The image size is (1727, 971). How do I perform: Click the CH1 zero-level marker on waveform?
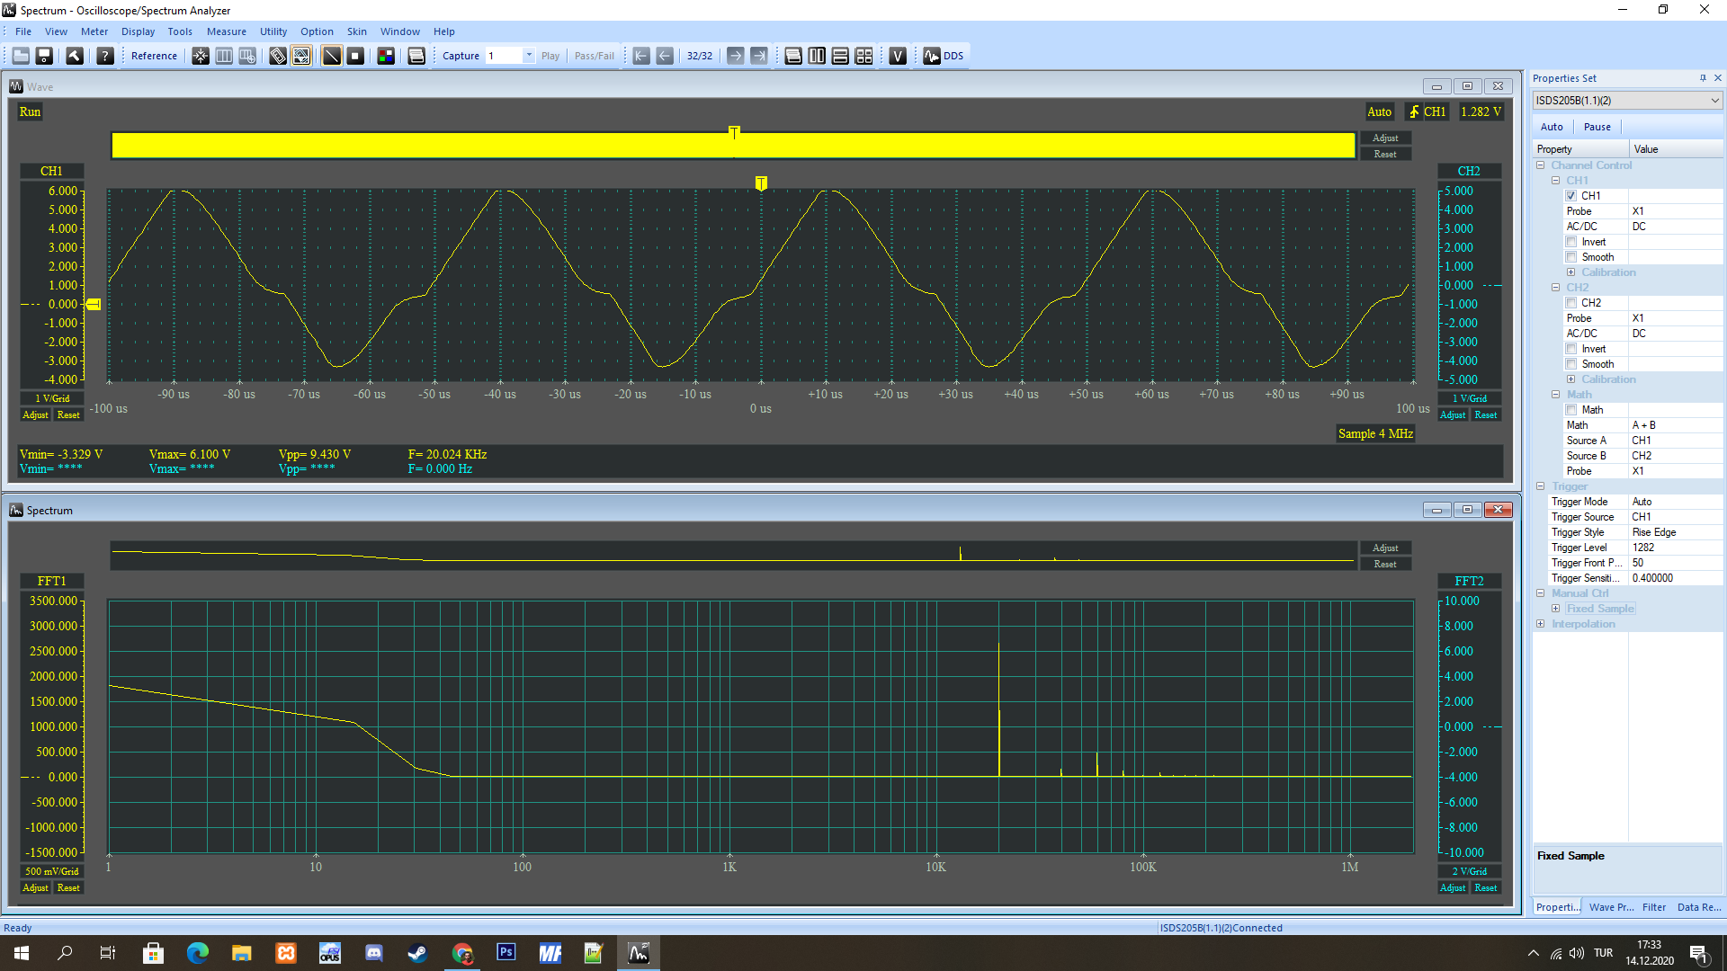pos(94,305)
